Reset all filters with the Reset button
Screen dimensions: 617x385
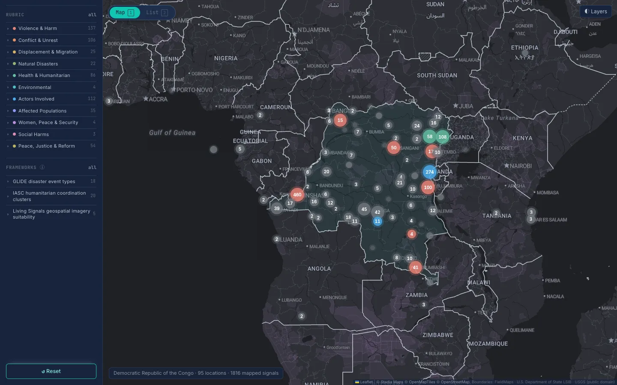coord(51,371)
